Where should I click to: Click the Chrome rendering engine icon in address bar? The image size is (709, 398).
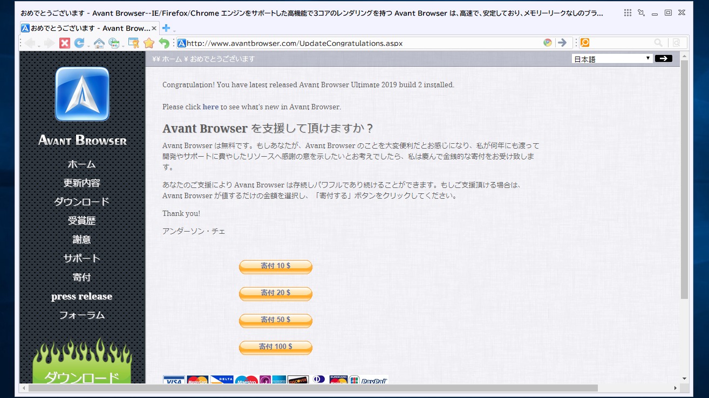pos(548,43)
